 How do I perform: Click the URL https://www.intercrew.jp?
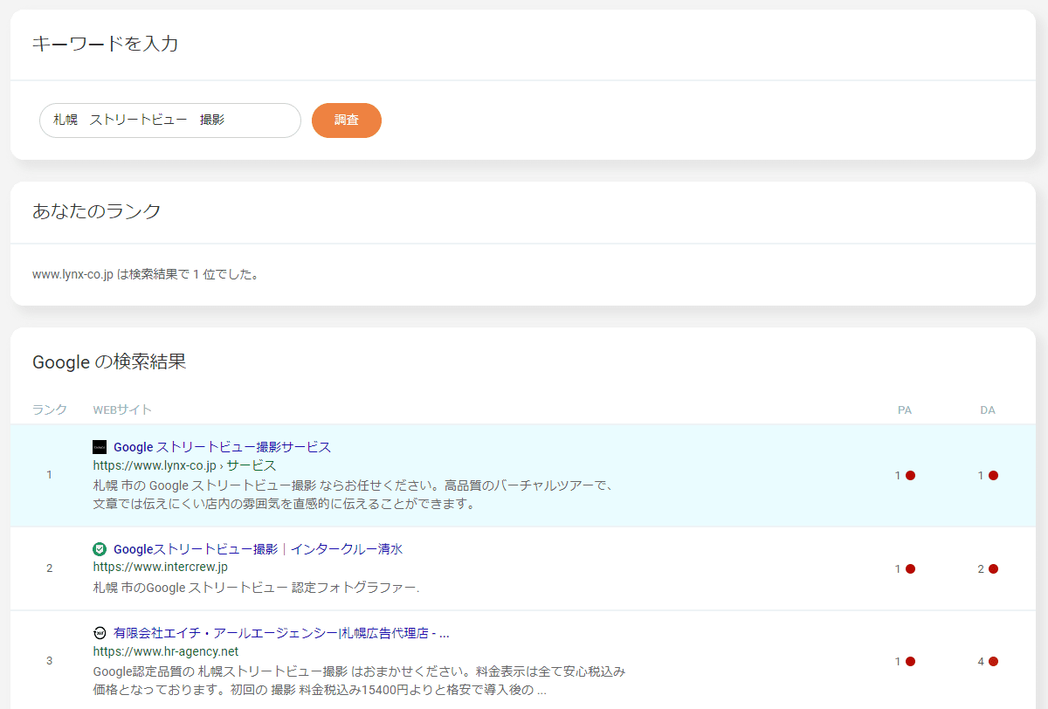[x=161, y=568]
